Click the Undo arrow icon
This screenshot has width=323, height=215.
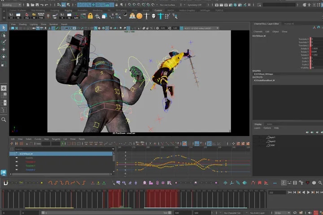(42, 5)
